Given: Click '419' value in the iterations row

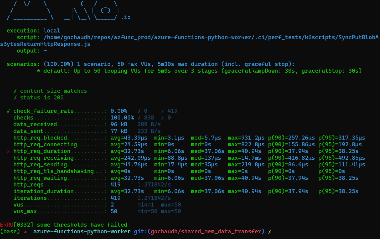Looking at the screenshot, I should [116, 198].
